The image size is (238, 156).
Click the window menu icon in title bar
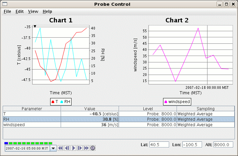pyautogui.click(x=4, y=4)
